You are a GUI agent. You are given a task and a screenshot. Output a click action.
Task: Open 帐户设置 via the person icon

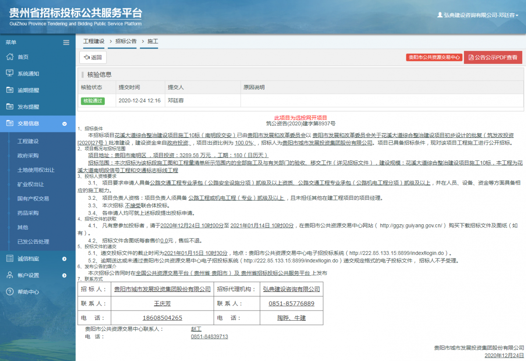point(11,275)
